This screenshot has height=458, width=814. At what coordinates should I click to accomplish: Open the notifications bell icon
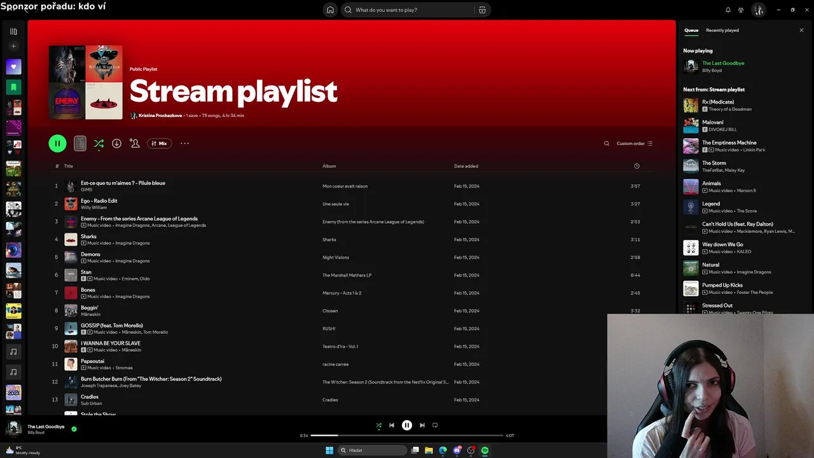pos(728,10)
